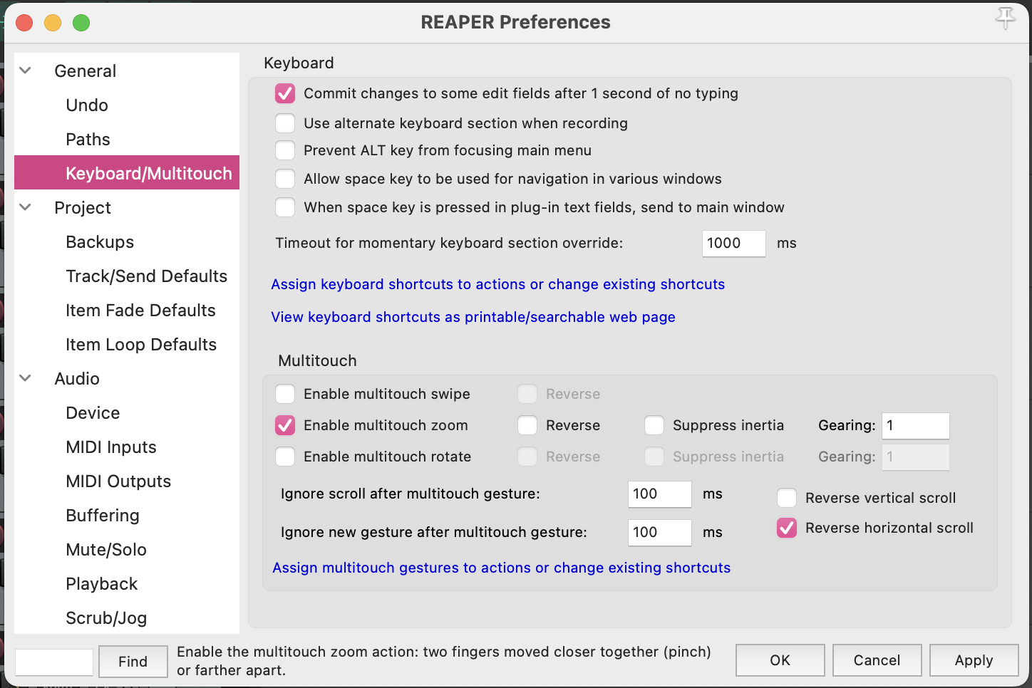Select the Audio tree item
This screenshot has width=1032, height=688.
click(77, 378)
